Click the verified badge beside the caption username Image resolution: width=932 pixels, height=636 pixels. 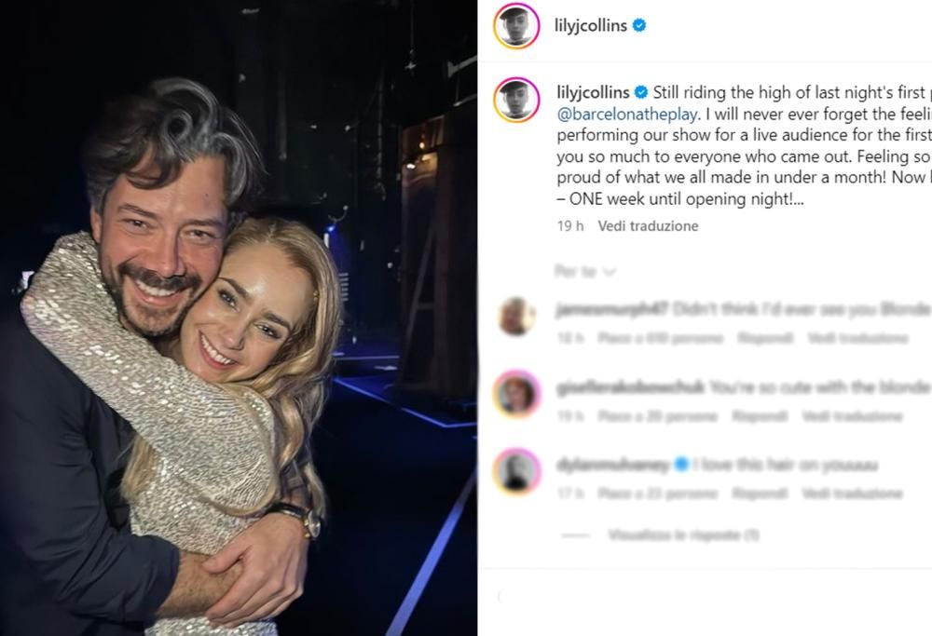pyautogui.click(x=641, y=92)
